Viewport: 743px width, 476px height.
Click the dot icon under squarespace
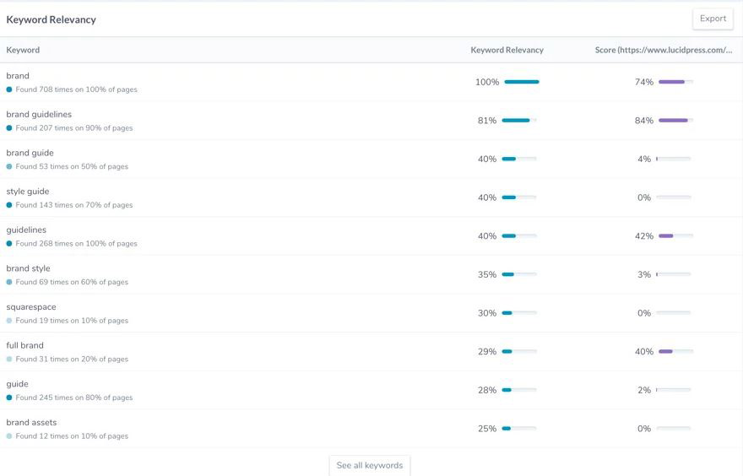(x=9, y=321)
